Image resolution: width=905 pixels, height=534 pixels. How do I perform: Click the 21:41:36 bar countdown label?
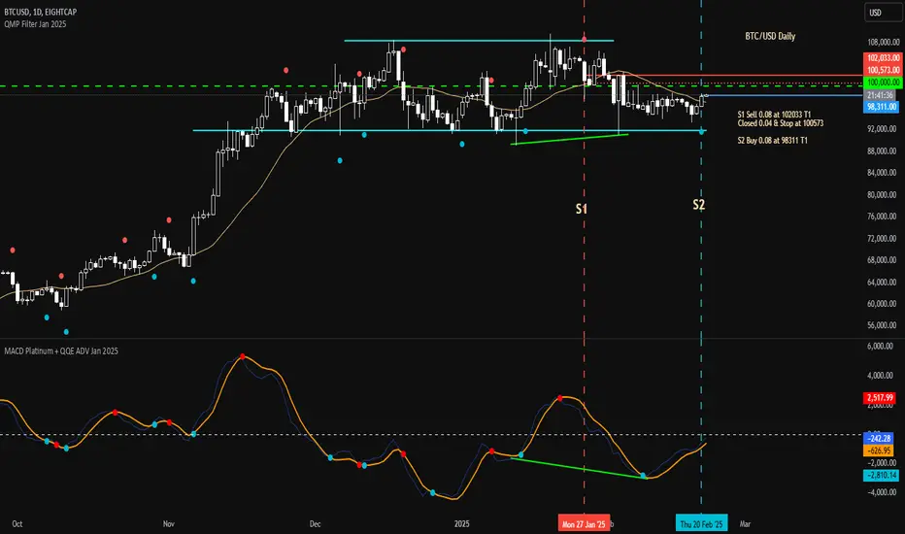click(880, 95)
